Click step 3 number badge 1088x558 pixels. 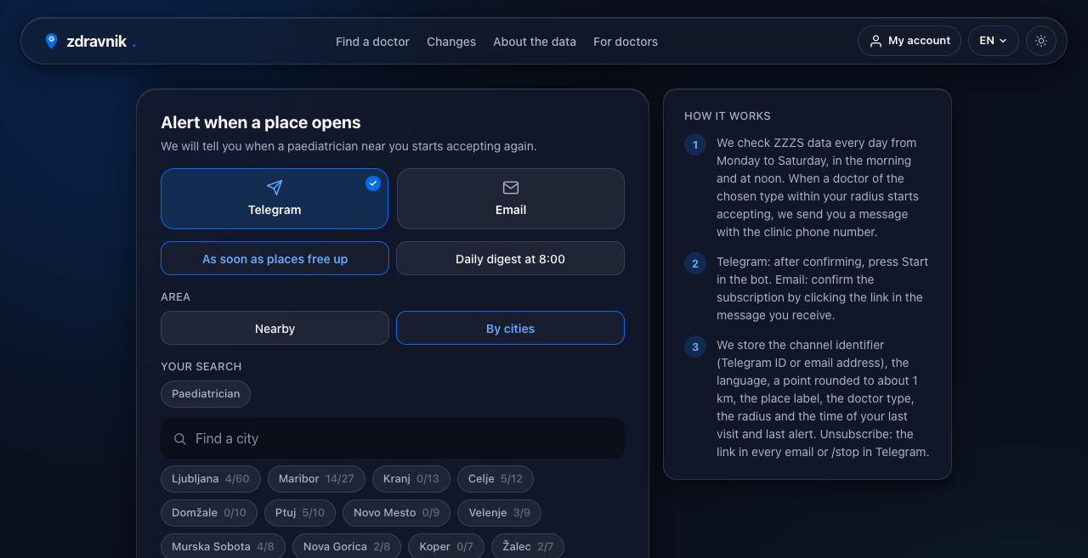(x=695, y=347)
